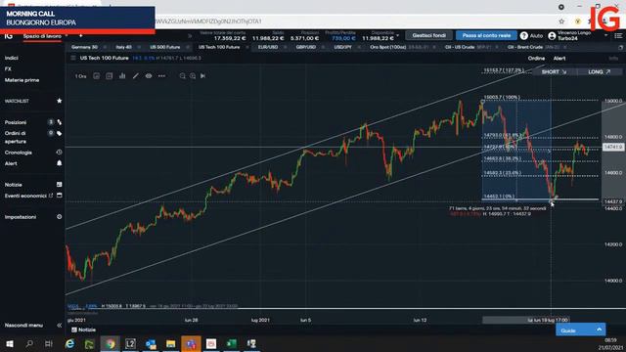
Task: Open Excel from the taskbar
Action: [232, 343]
